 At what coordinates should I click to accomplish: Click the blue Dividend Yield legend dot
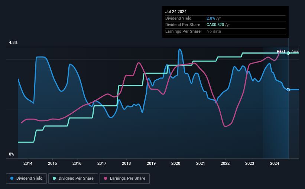[x=12, y=178]
